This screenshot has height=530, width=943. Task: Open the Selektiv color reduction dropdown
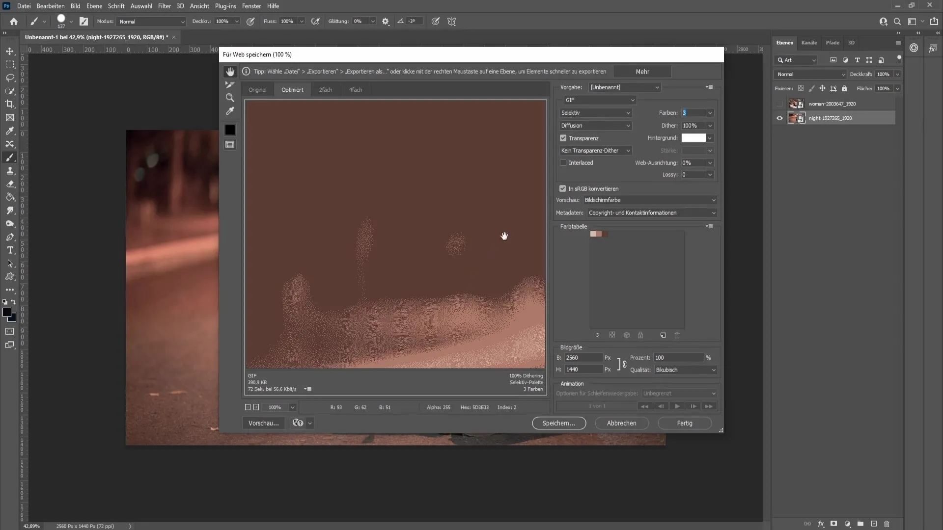coord(596,113)
